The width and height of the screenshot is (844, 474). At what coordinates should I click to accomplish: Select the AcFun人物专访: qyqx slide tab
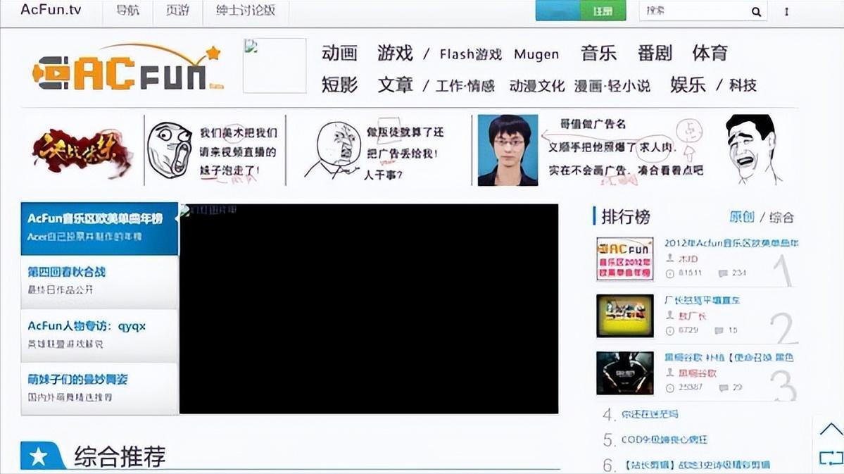click(x=99, y=335)
